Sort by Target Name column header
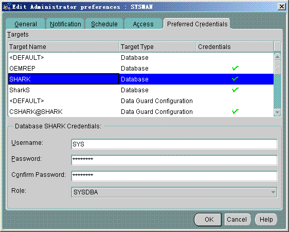 [x=64, y=47]
